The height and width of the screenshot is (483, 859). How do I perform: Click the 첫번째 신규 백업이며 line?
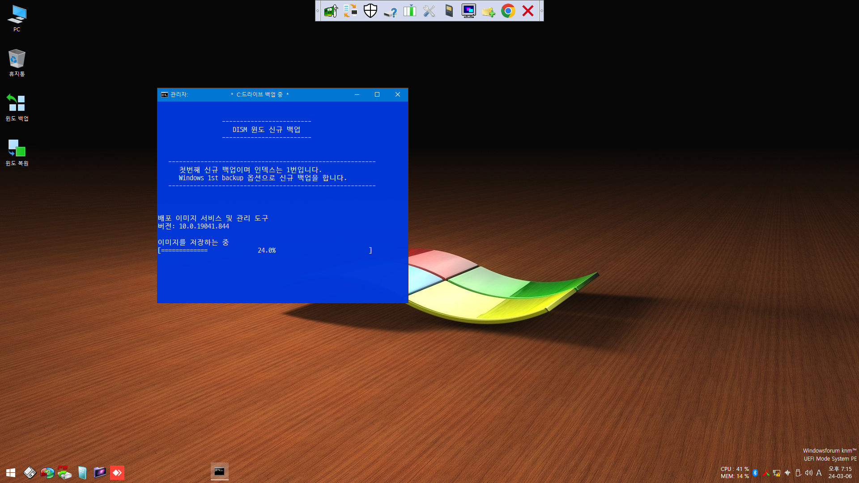pyautogui.click(x=250, y=170)
